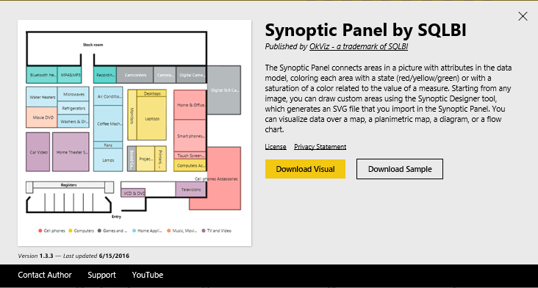The width and height of the screenshot is (538, 288).
Task: Select the Car Video area
Action: 38,152
